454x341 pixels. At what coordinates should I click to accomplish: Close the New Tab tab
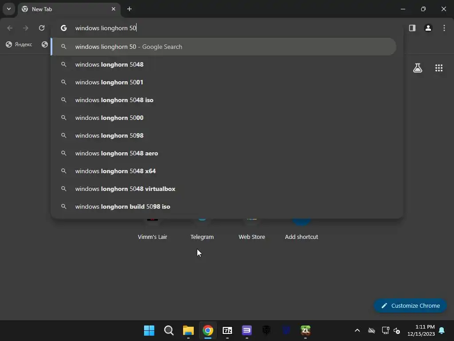coord(113,9)
